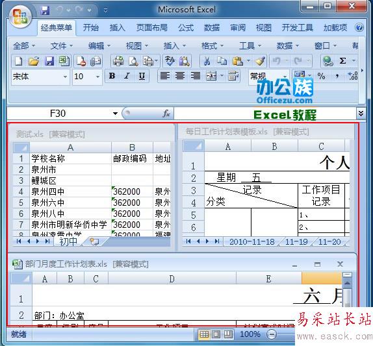Switch to the 开发工具 ribbon tab
Screen dimensions: 373x346
(x=297, y=27)
